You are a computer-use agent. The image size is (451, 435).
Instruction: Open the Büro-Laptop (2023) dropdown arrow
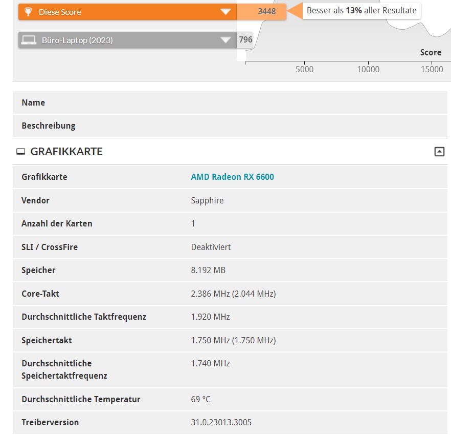(225, 40)
